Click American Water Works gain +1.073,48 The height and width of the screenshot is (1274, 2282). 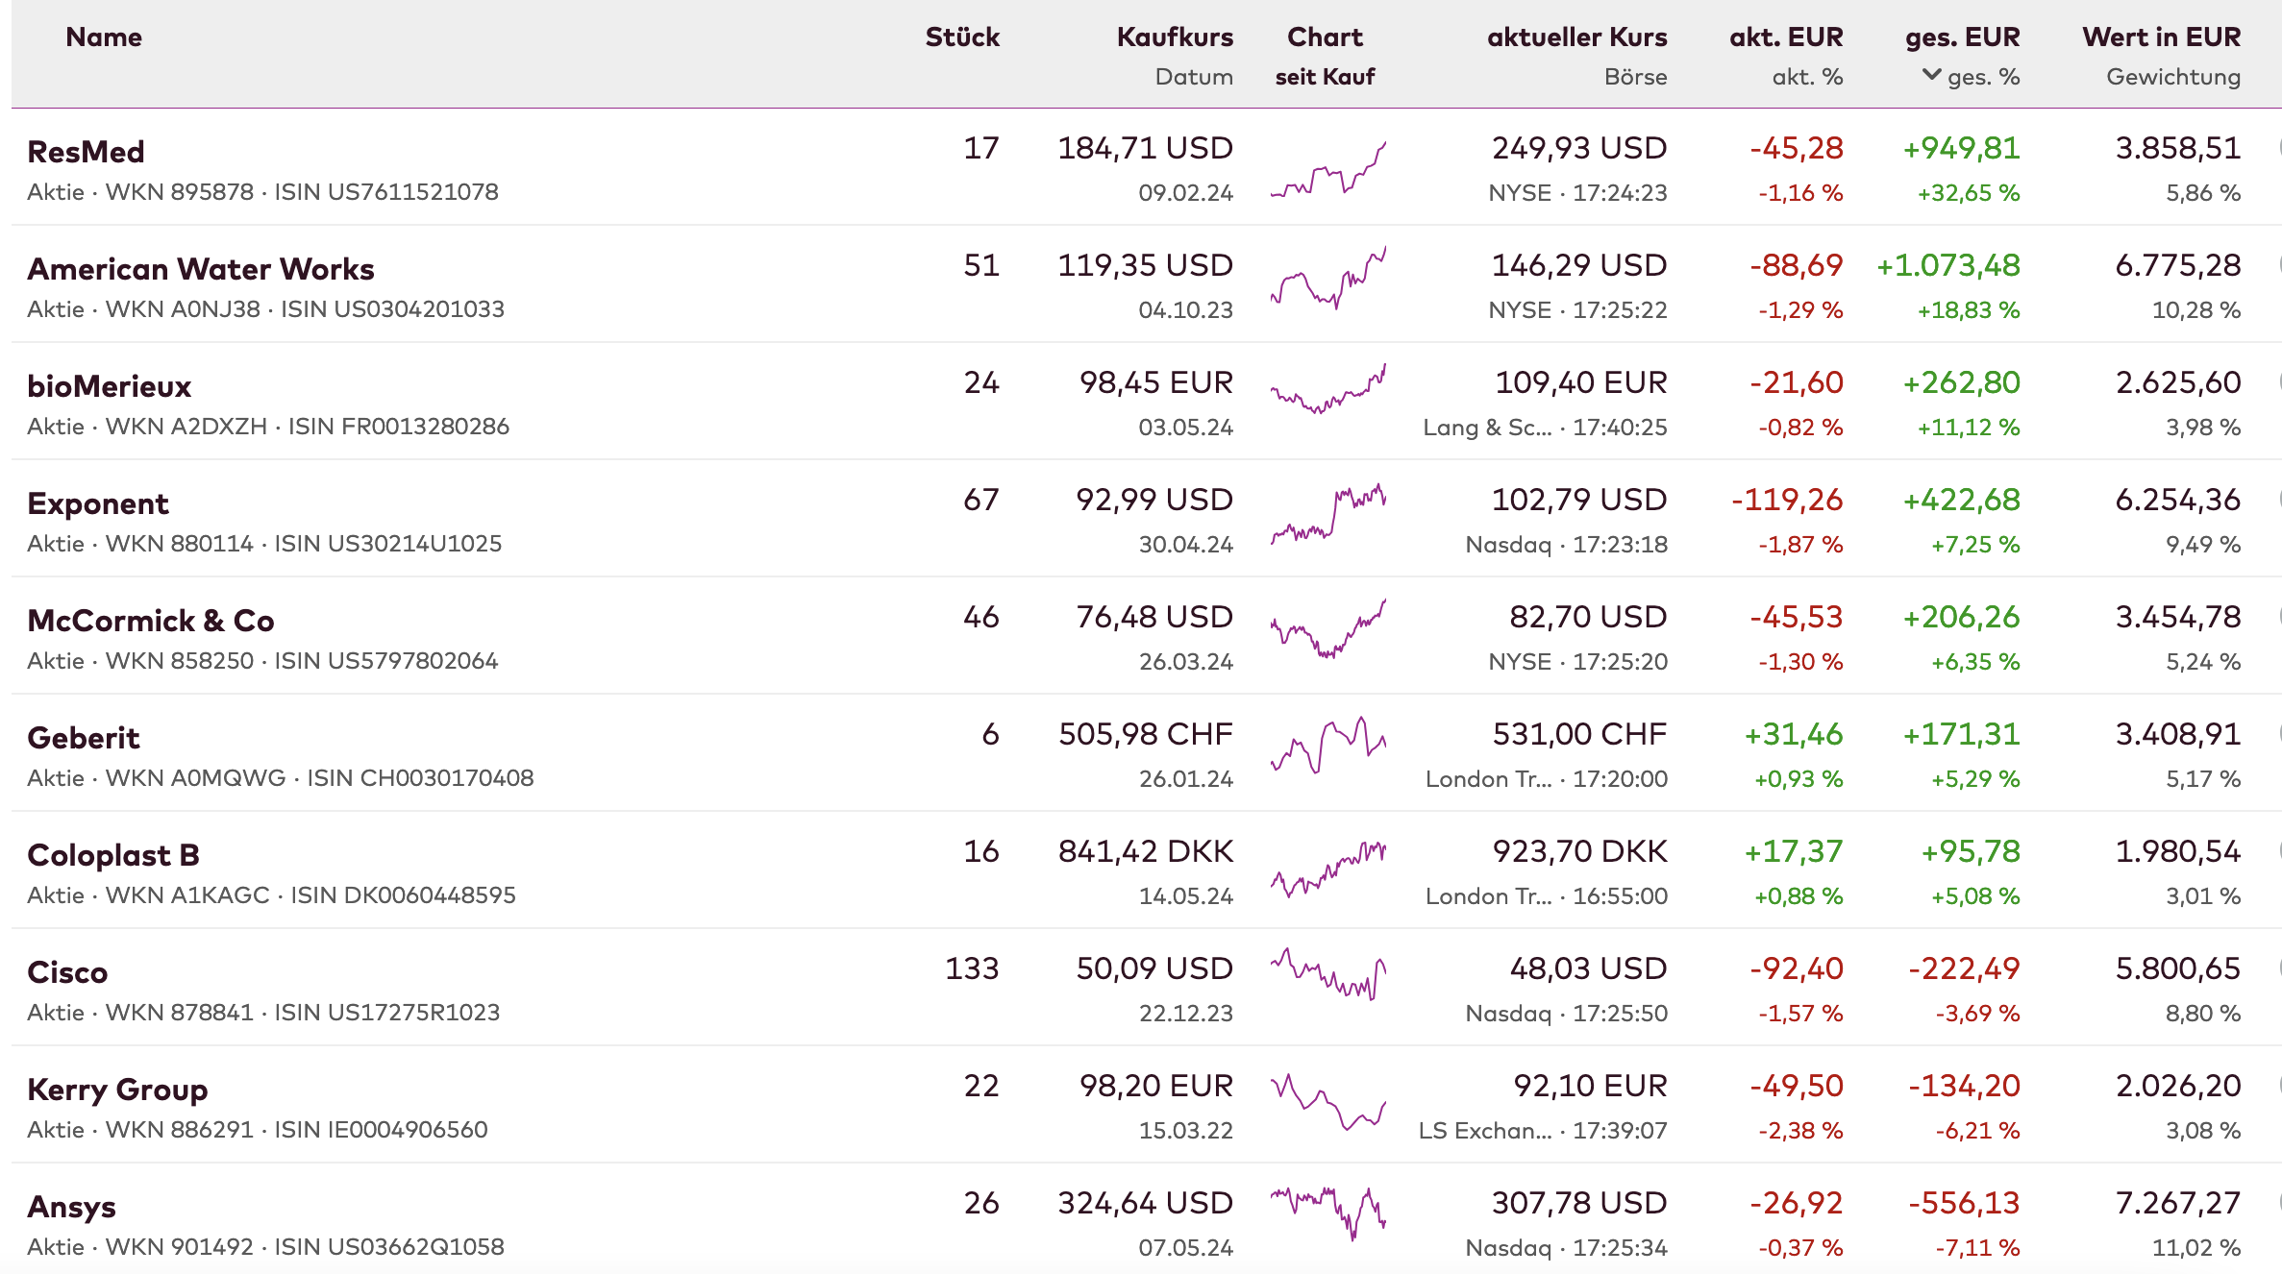pyautogui.click(x=1947, y=265)
